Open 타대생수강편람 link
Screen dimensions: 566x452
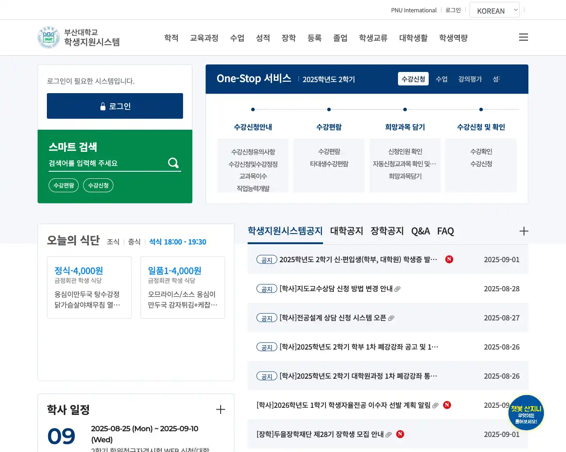329,164
